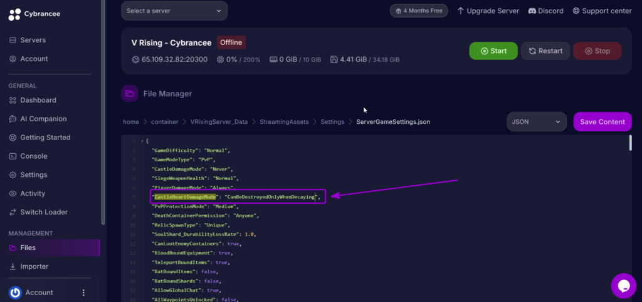Click the Activity eye icon
The width and height of the screenshot is (642, 302).
coord(13,193)
